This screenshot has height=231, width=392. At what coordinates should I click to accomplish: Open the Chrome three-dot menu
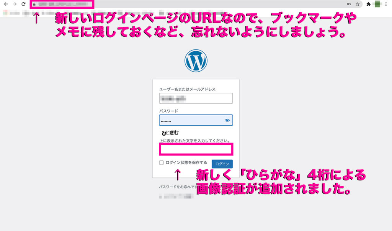click(386, 4)
